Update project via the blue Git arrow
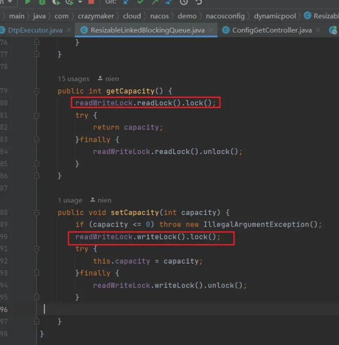 [126, 2]
